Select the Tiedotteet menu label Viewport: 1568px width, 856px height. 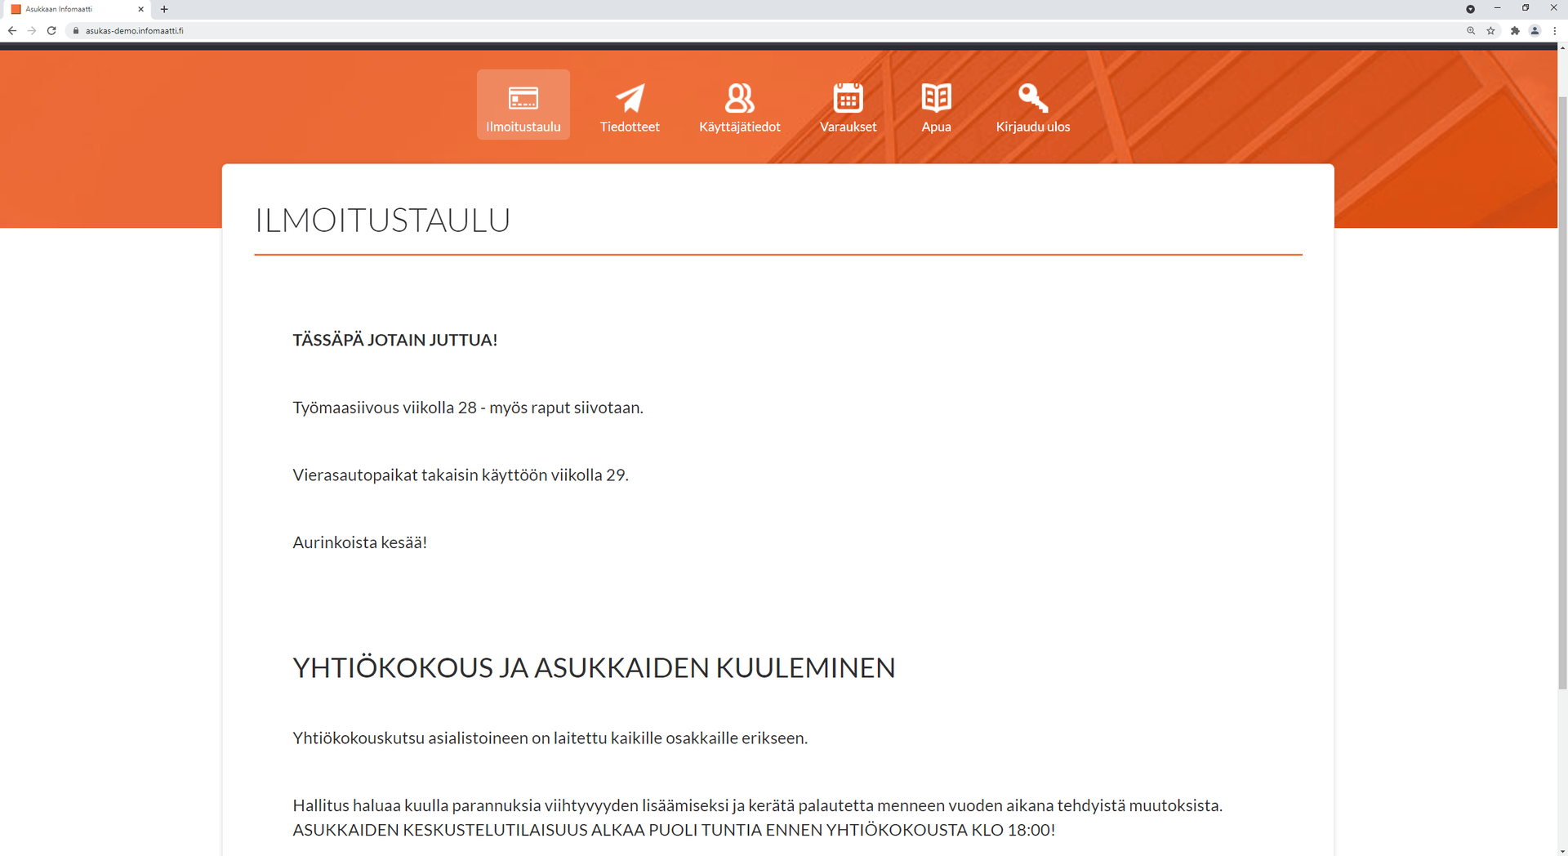630,127
